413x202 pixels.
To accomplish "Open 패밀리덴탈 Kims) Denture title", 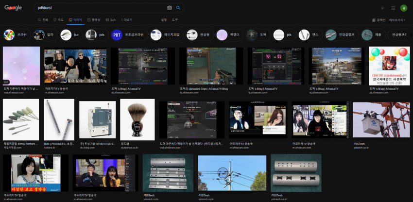I will (20, 144).
